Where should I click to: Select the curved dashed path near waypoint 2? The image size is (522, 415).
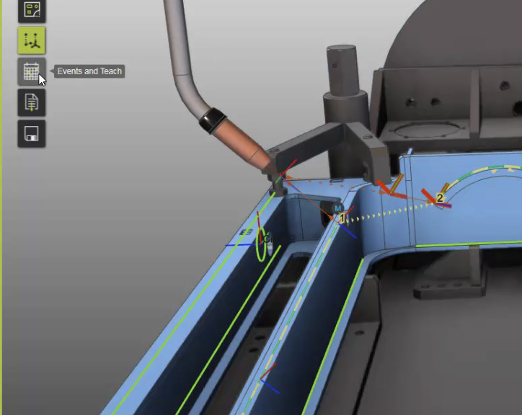(x=476, y=172)
